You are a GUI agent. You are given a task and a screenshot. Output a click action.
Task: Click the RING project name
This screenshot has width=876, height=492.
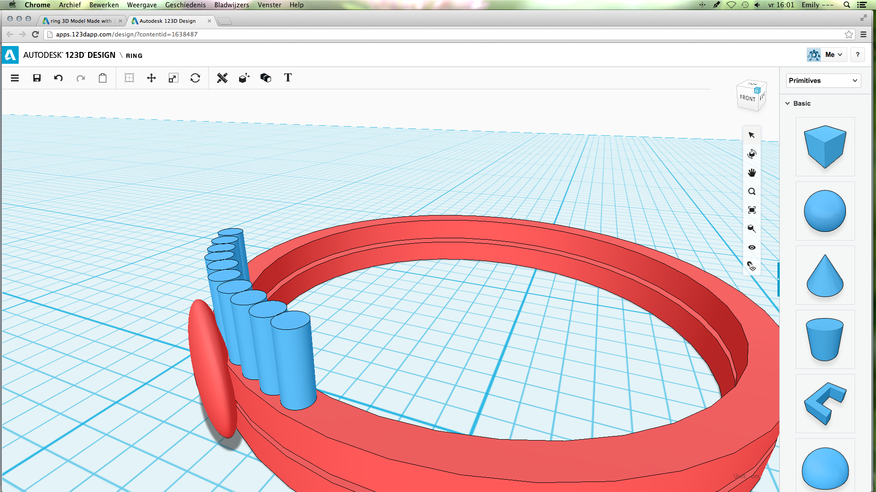[x=134, y=56]
